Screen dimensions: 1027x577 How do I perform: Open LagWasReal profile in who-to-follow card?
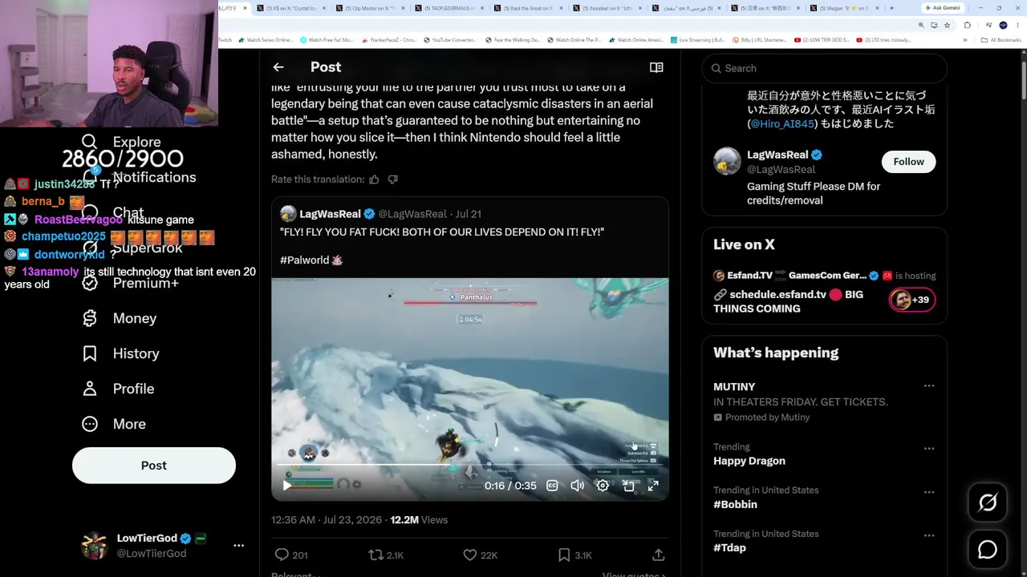click(777, 155)
